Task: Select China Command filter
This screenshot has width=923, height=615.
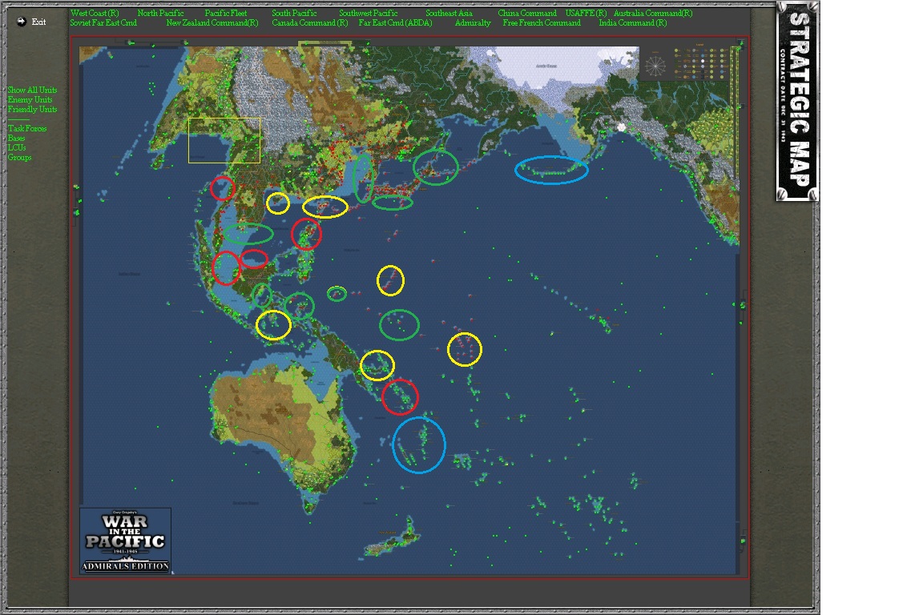Action: point(527,13)
